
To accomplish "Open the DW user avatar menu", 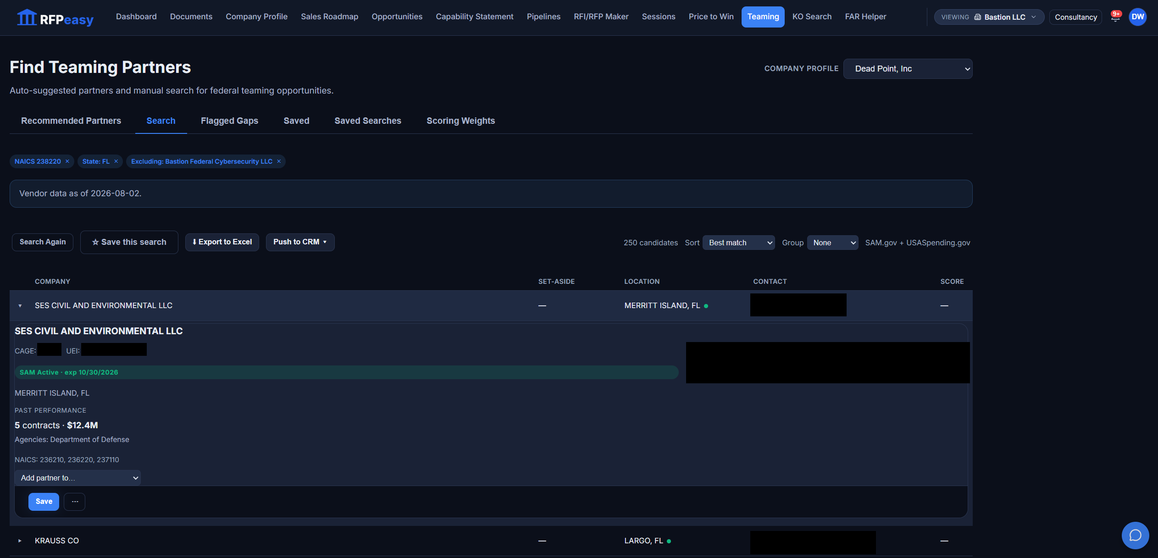I will [x=1137, y=17].
